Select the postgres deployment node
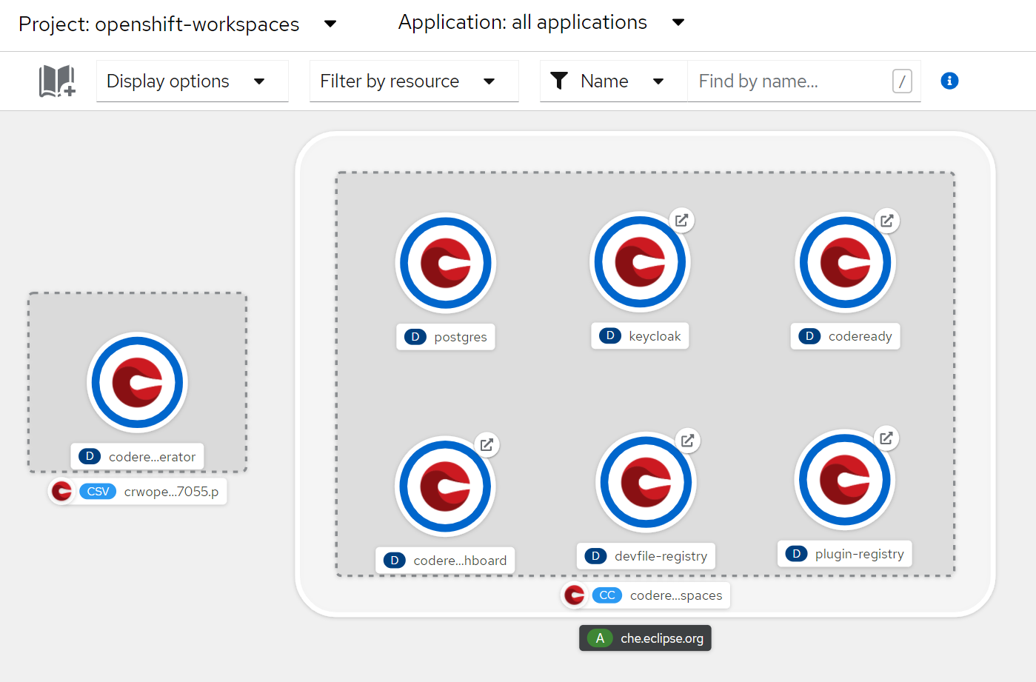This screenshot has height=682, width=1036. [446, 263]
